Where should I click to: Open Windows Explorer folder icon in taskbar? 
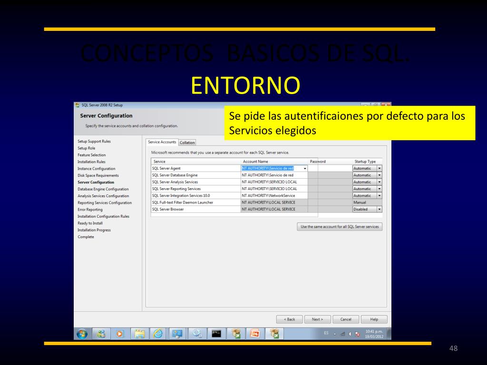click(139, 334)
